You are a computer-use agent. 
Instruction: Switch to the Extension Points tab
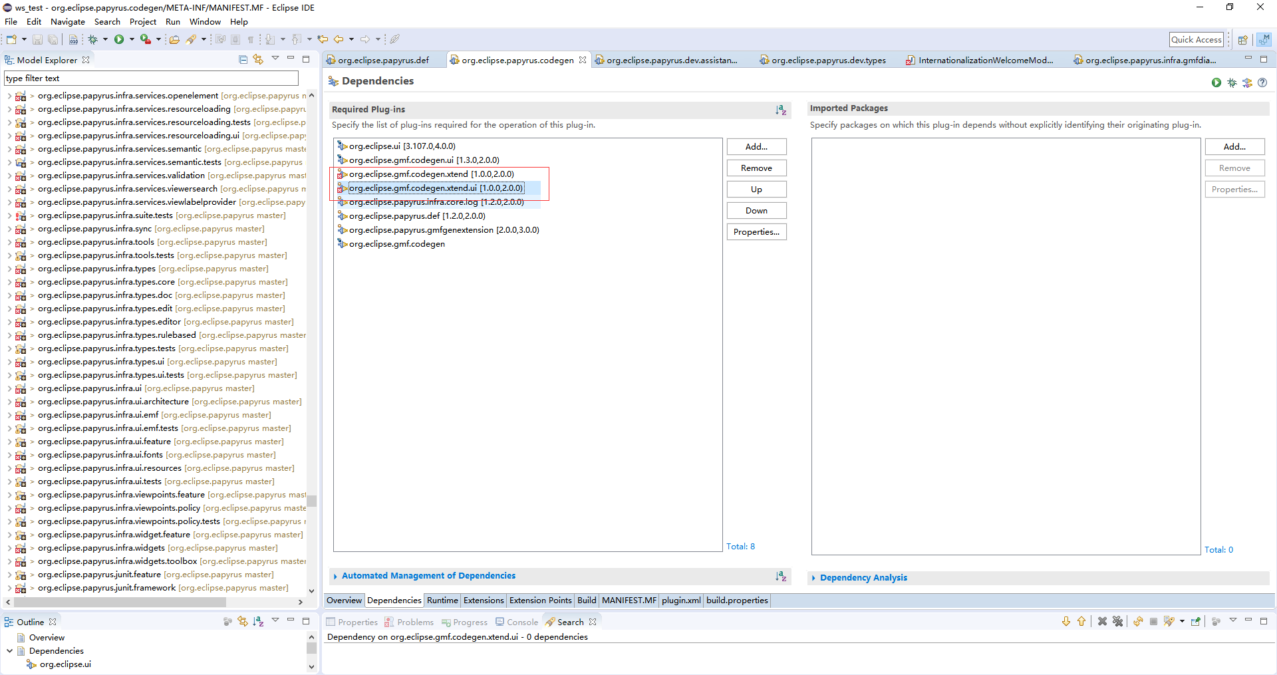point(540,600)
